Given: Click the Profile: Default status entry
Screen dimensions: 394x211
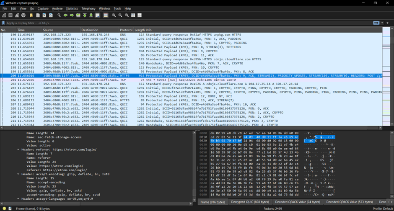Looking at the screenshot, I should click(382, 209).
